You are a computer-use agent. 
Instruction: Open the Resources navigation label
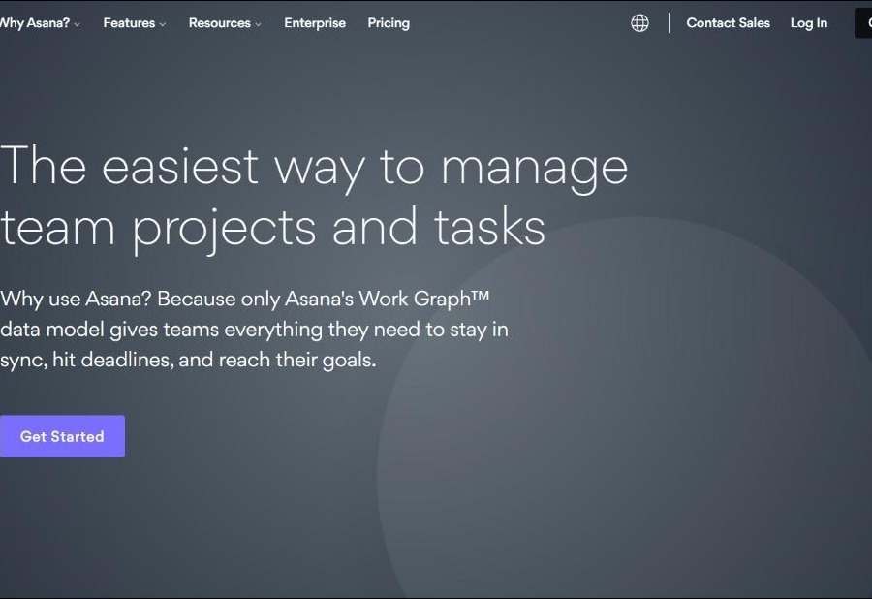click(x=219, y=23)
